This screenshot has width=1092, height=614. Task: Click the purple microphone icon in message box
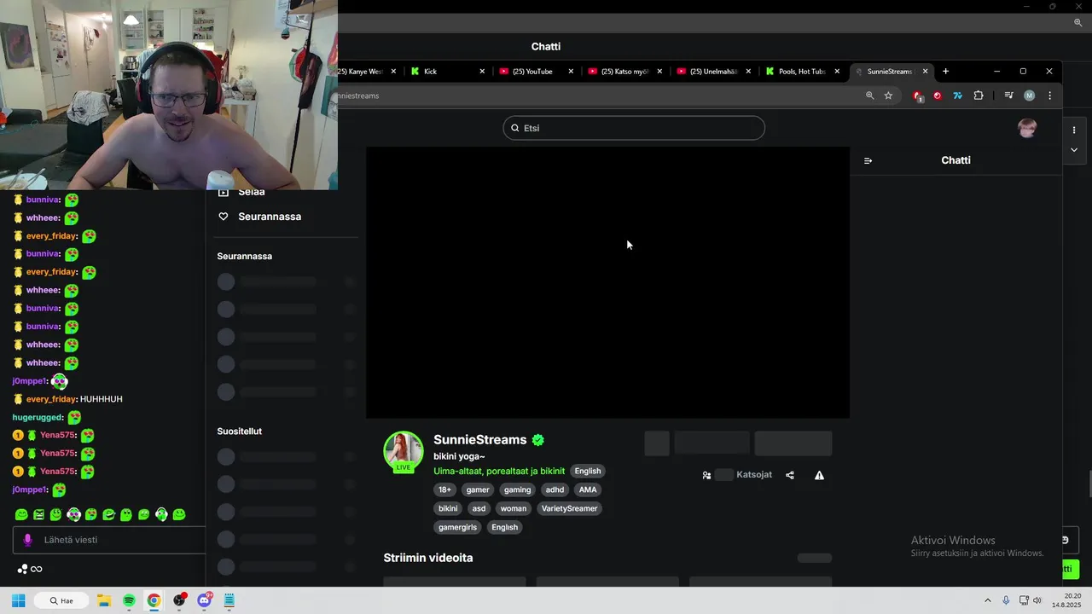(27, 540)
